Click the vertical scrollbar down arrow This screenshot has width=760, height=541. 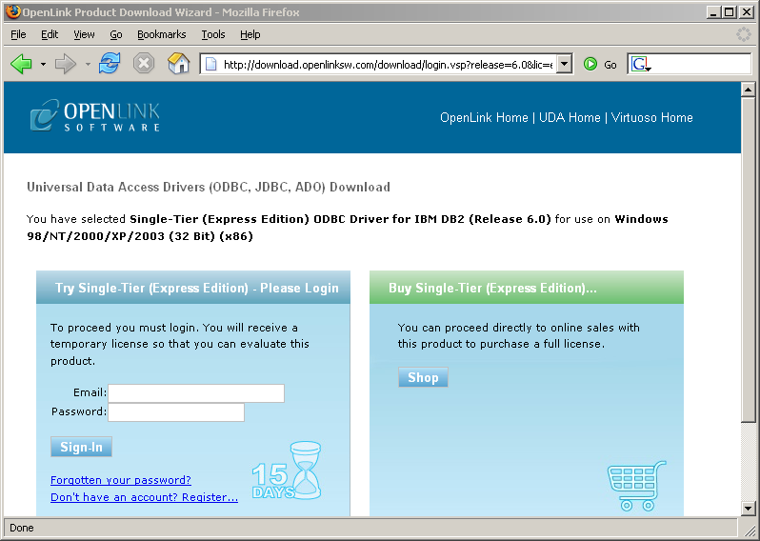coord(749,509)
